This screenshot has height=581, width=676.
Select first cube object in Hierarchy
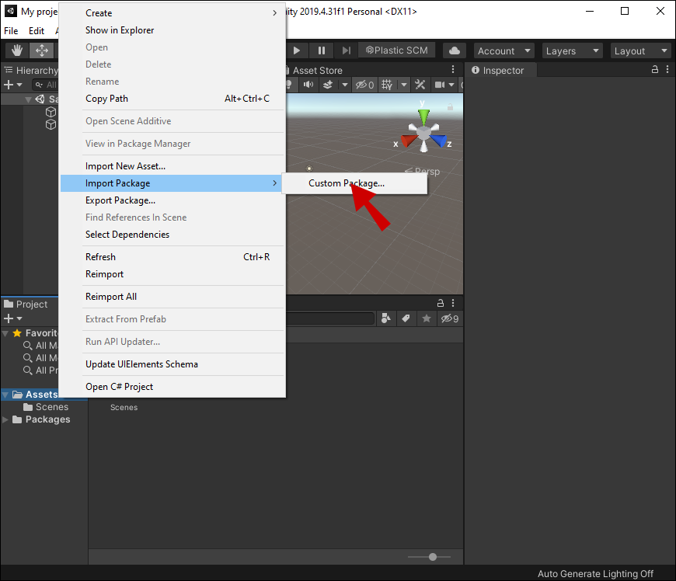tap(51, 112)
